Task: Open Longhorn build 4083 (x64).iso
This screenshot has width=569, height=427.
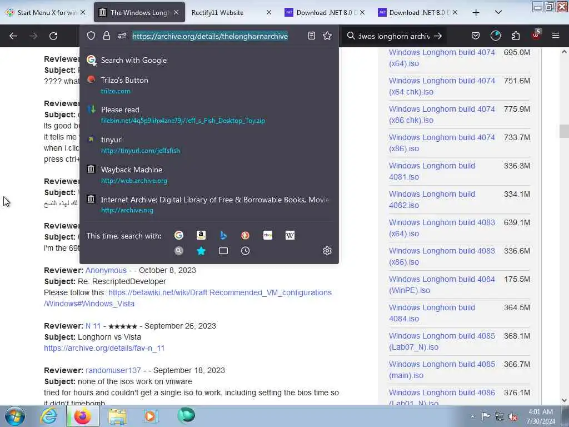Action: (442, 227)
